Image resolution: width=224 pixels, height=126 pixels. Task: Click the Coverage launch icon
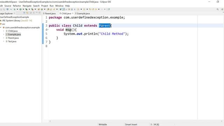26,9
